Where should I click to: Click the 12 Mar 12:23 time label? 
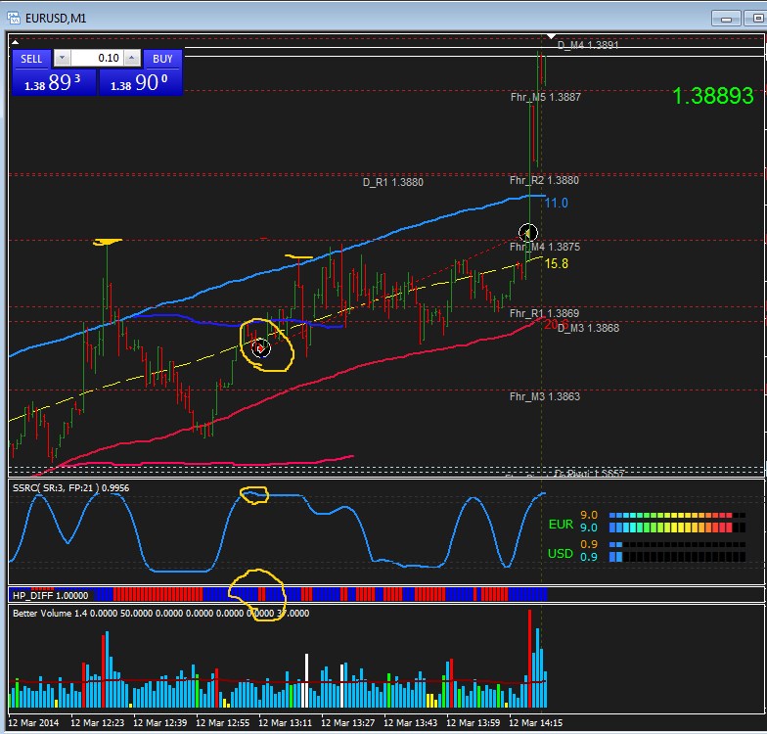point(98,722)
